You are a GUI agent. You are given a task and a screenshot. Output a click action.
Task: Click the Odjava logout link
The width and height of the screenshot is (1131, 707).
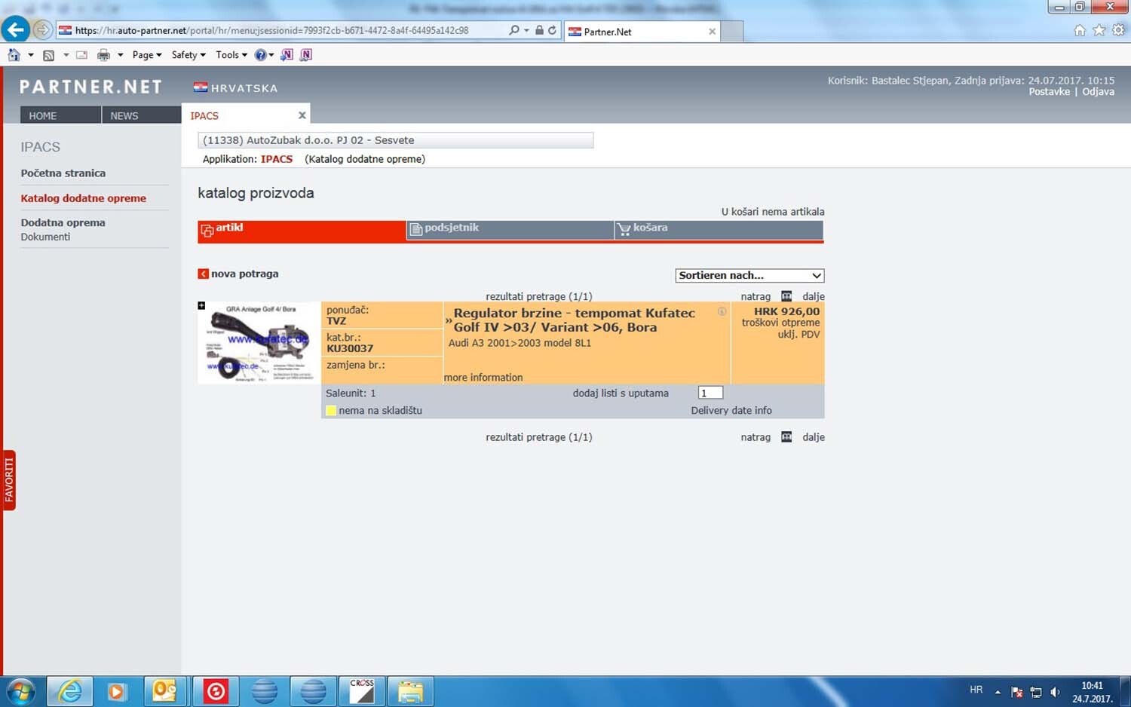(x=1098, y=92)
